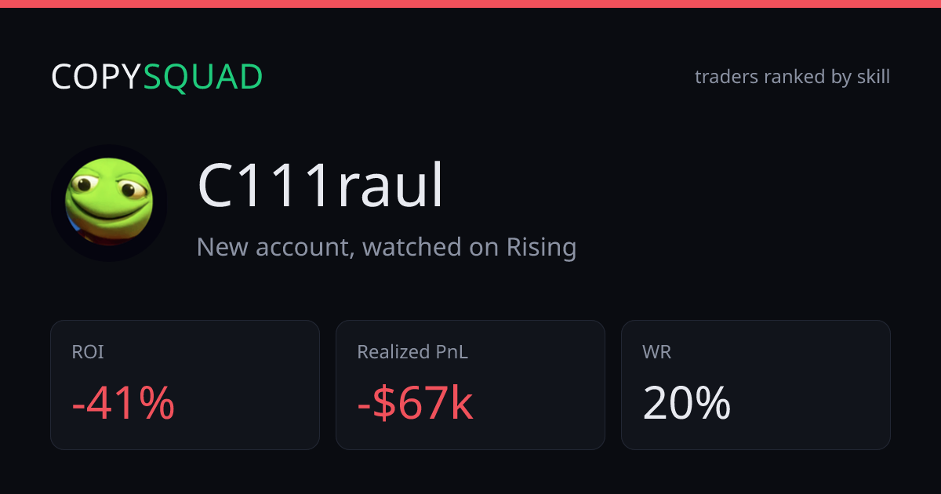Click the white 'COPY' part of the logo
The image size is (941, 494).
[96, 77]
